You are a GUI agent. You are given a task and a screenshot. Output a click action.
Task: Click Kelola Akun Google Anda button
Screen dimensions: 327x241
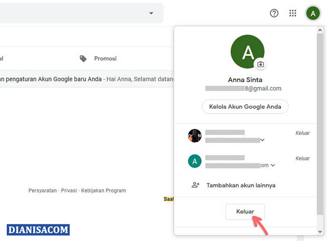(x=245, y=107)
